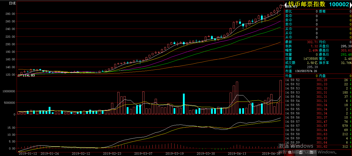Select tick row with volume 579

pos(318,126)
